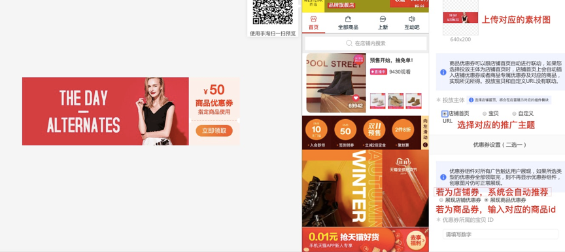Viewport: 565px width, 252px height.
Task: Click the search magnifier icon in store search
Action: (349, 43)
